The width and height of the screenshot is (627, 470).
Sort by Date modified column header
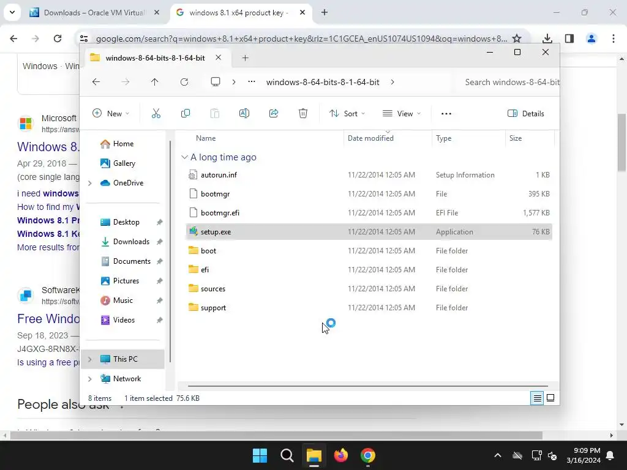[370, 138]
